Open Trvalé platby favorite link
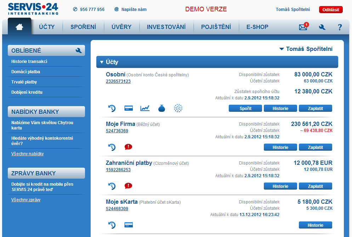 (x=24, y=82)
